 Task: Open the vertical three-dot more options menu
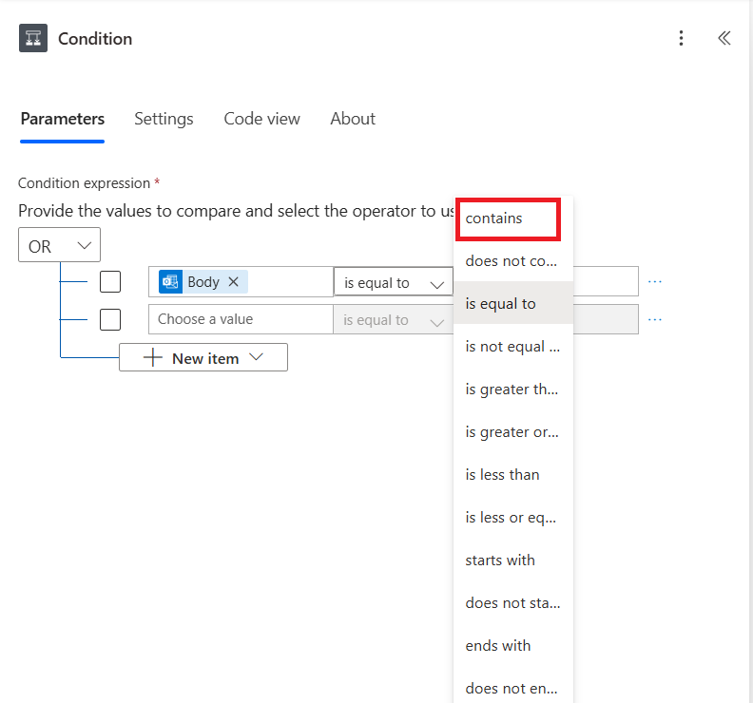681,38
